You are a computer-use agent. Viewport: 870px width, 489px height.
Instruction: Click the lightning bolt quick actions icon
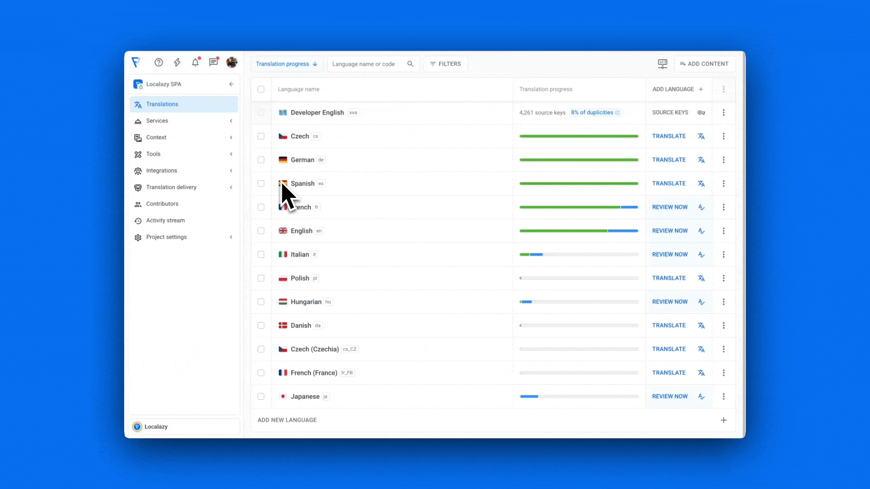coord(177,62)
